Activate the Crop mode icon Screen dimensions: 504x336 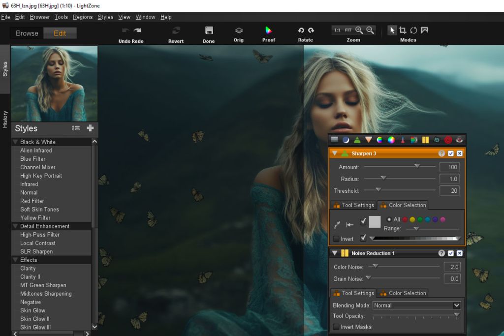402,30
